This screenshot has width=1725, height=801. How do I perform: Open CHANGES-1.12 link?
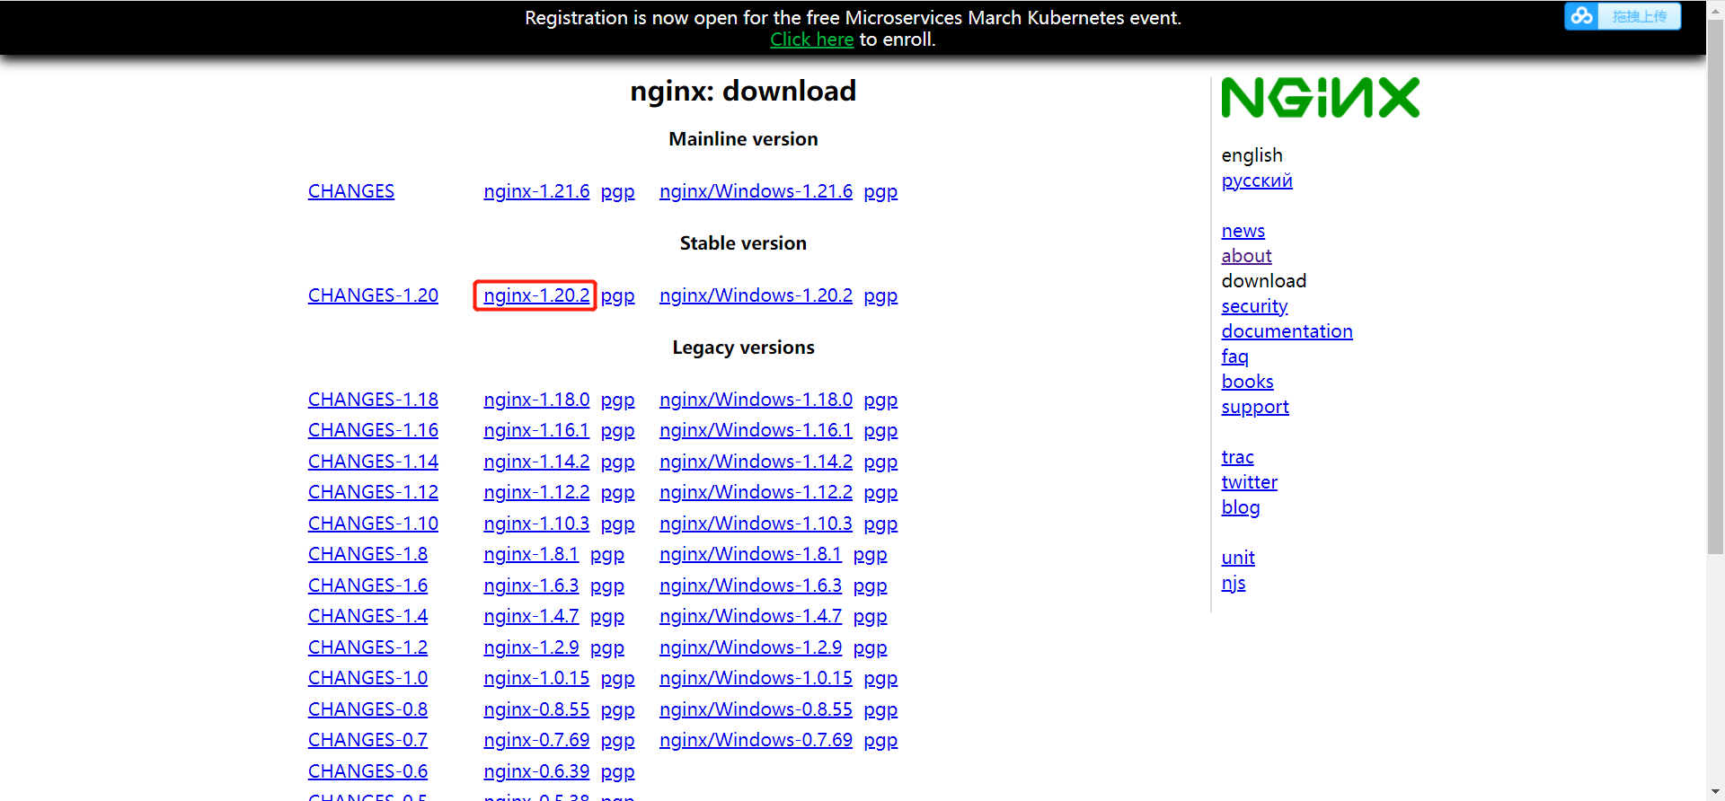(x=373, y=492)
